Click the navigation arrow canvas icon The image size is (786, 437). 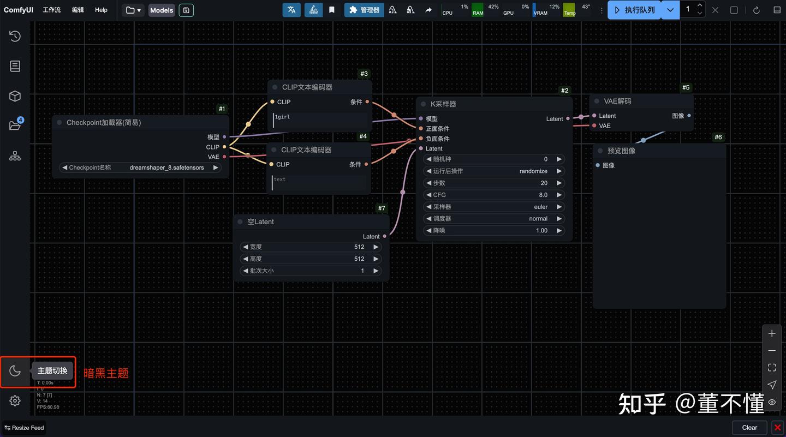coord(772,385)
